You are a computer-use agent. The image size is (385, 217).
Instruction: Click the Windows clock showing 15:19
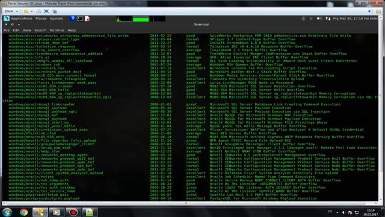371,213
